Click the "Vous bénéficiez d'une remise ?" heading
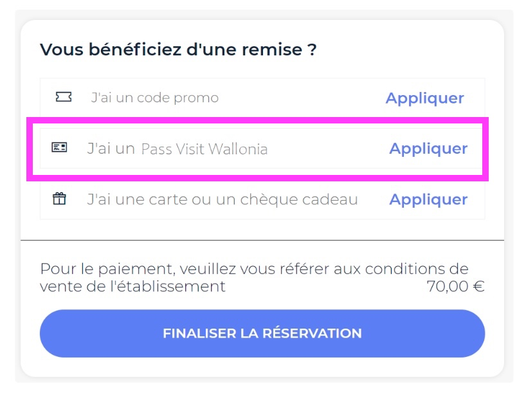The image size is (526, 400). pos(178,50)
